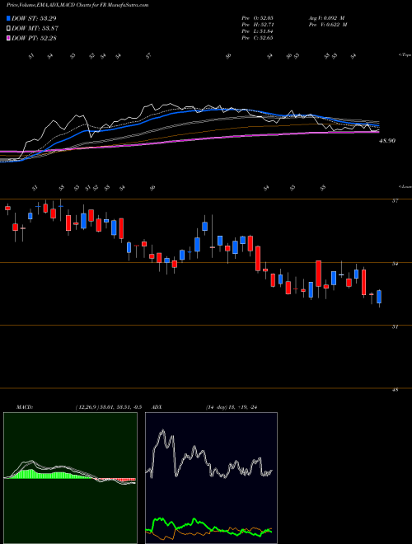This screenshot has width=412, height=544.
Task: Click the 54 price axis label
Action: click(x=395, y=264)
